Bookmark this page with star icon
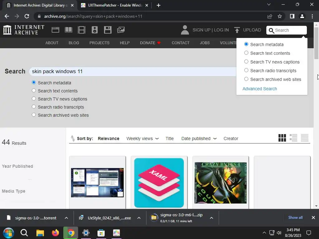This screenshot has width=319, height=239. point(280,16)
